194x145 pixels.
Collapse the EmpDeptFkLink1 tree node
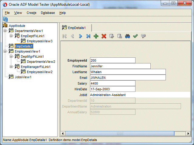click(11, 36)
